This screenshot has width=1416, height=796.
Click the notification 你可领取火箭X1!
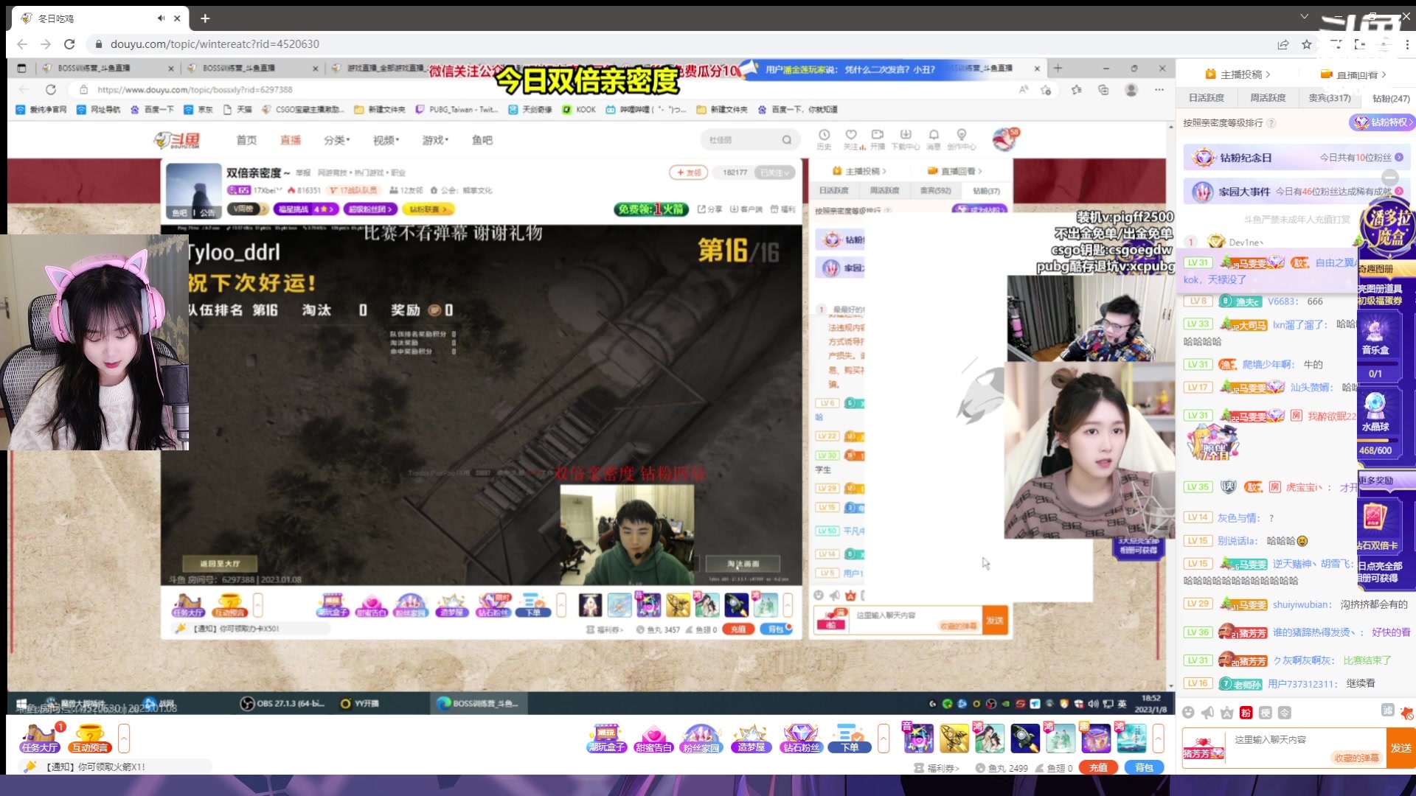click(95, 767)
